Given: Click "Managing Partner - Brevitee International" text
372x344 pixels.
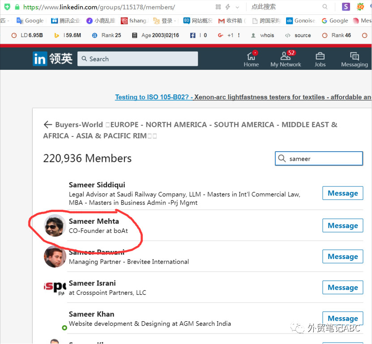Looking at the screenshot, I should (x=129, y=262).
